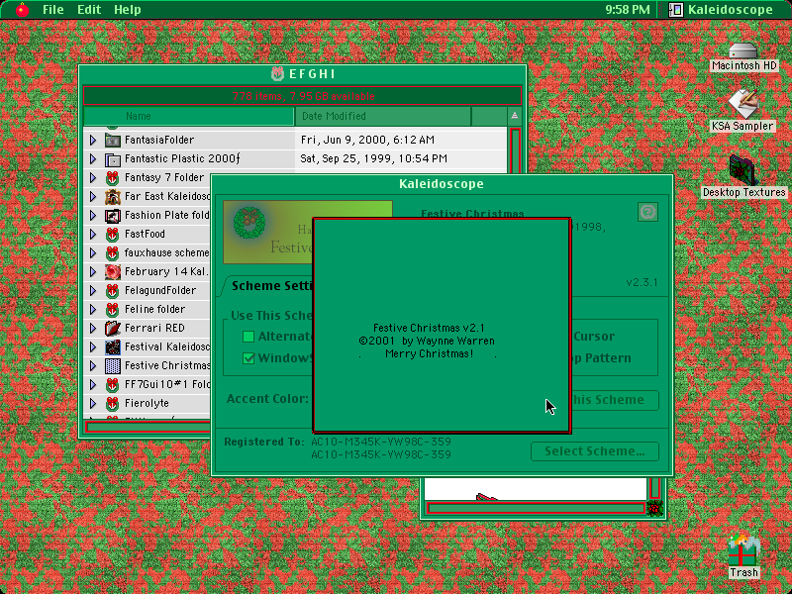Expand the Far East Kaleidoscope triangle
The width and height of the screenshot is (792, 594).
[x=93, y=196]
